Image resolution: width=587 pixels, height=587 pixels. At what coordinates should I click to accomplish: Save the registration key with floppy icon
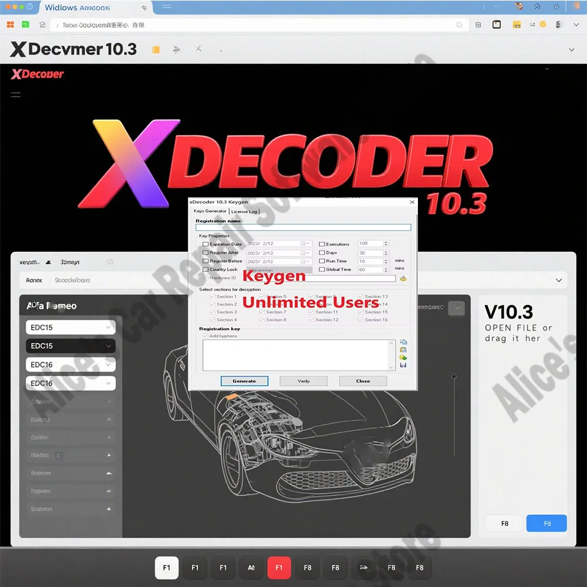click(403, 365)
